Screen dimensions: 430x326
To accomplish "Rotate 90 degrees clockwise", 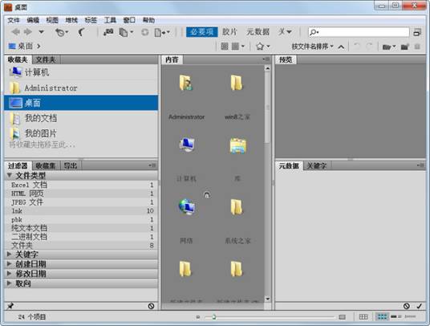I will tap(369, 47).
